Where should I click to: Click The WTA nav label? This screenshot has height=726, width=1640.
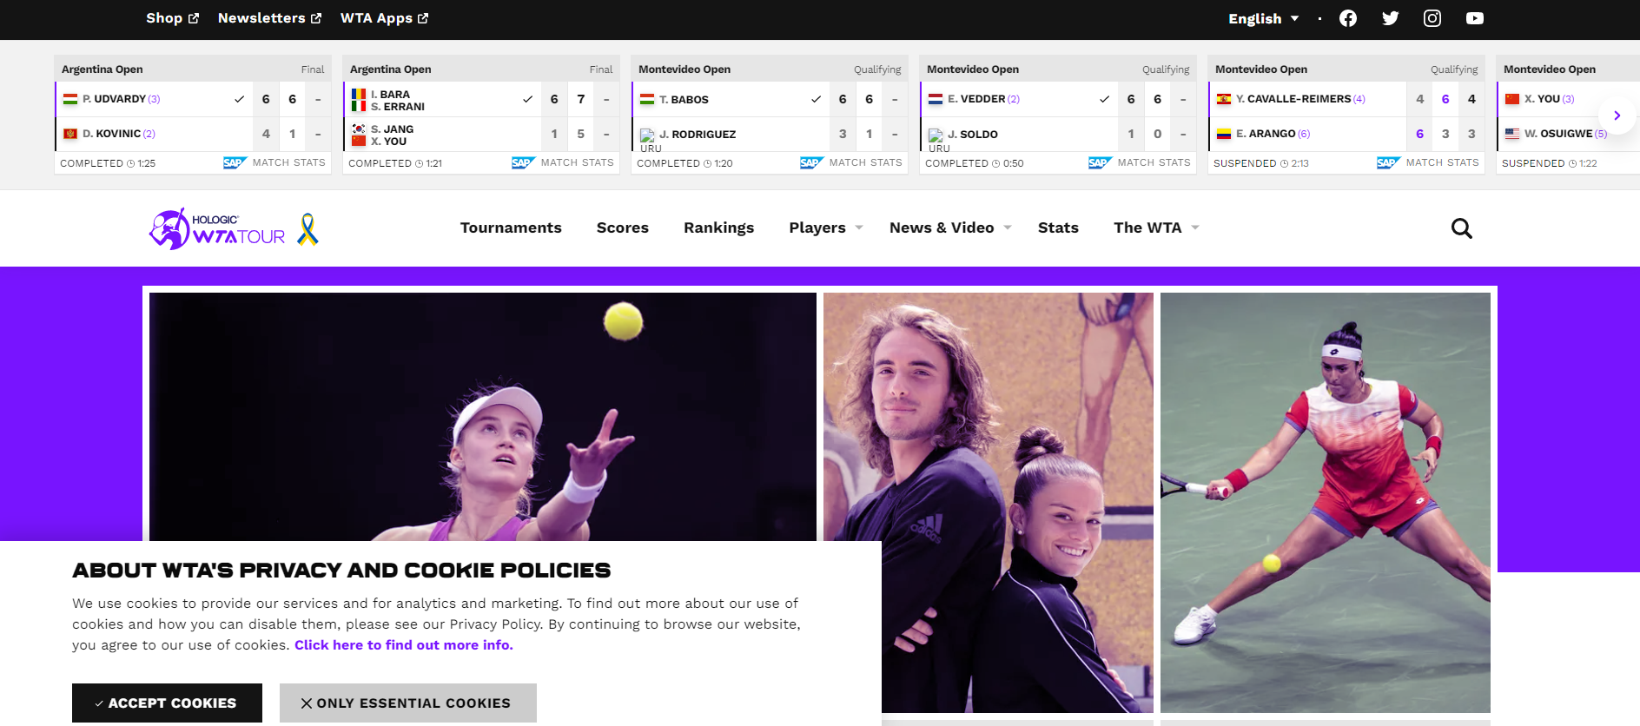click(x=1147, y=228)
